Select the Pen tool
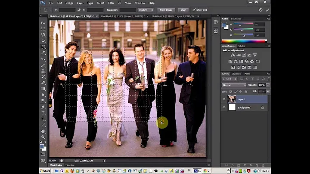This screenshot has height=174, width=310. [x=43, y=107]
